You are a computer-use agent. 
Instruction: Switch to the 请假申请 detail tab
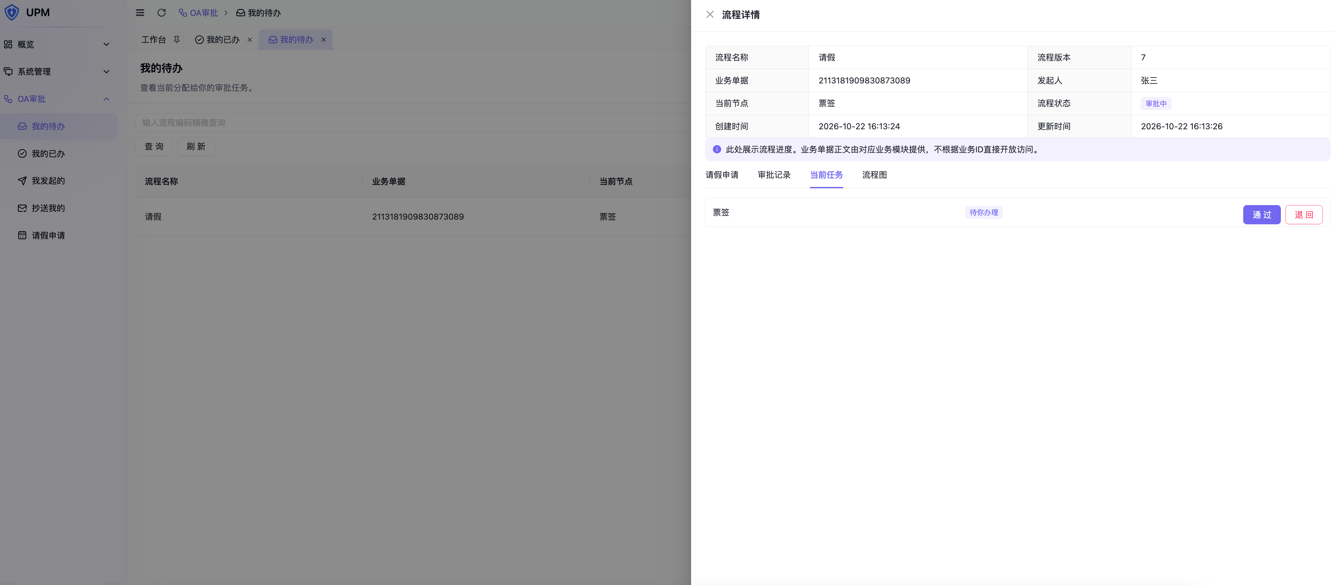pyautogui.click(x=722, y=175)
